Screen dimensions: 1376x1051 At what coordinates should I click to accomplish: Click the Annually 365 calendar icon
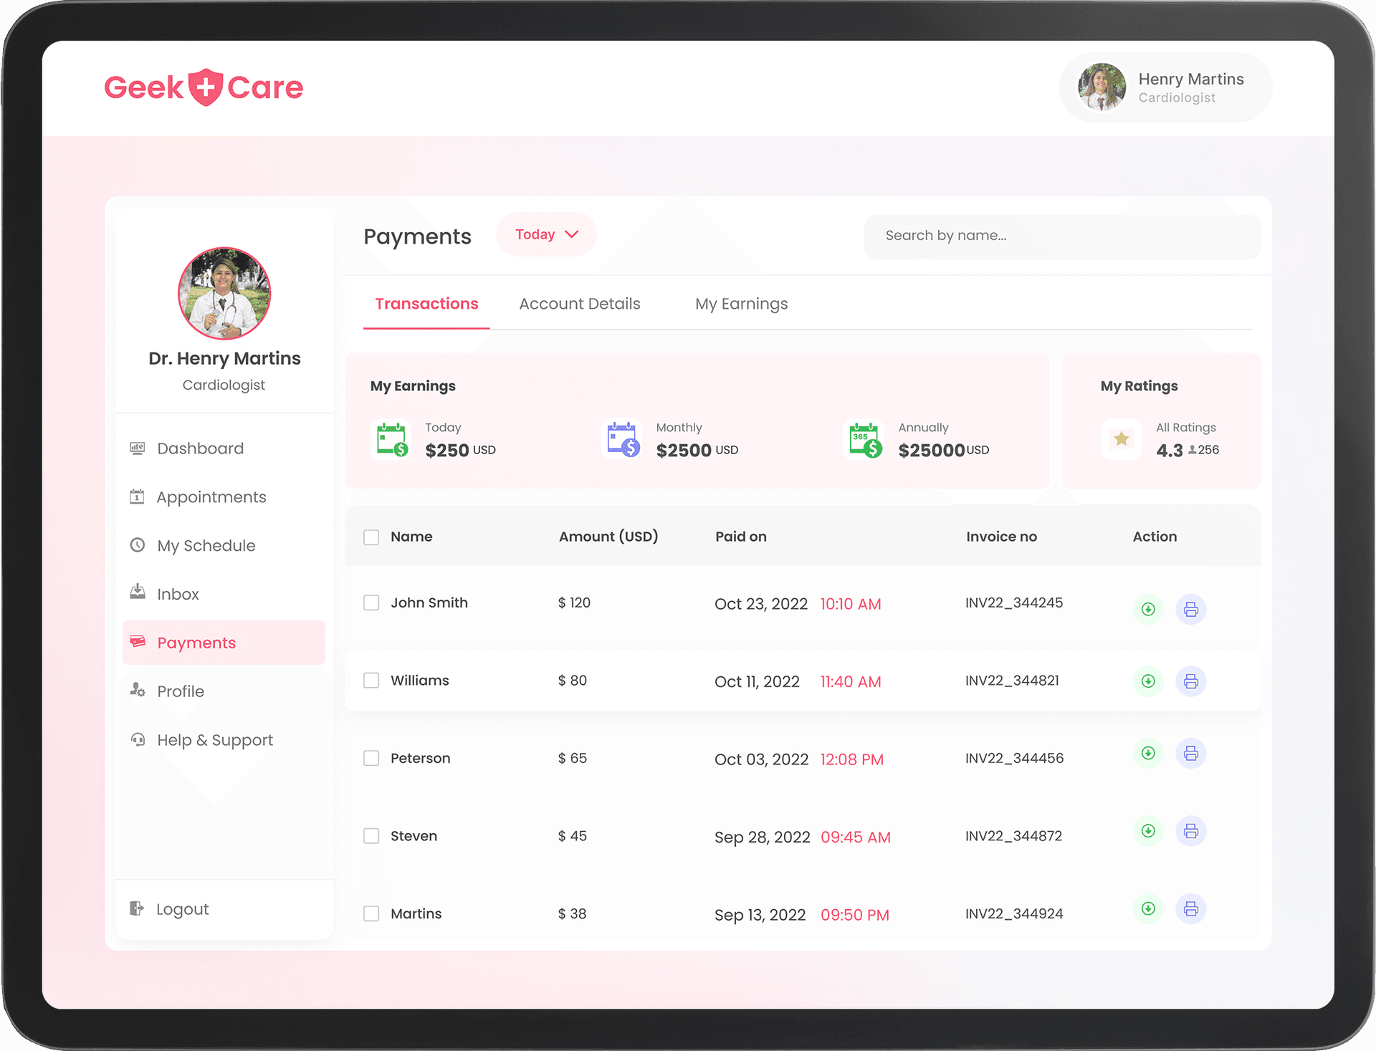865,439
